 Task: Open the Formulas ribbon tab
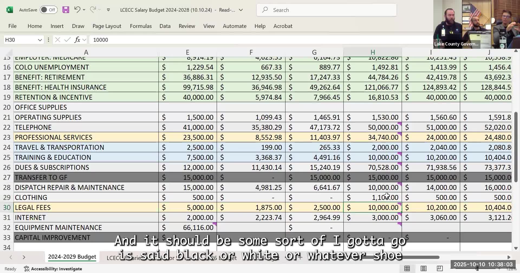(x=141, y=26)
